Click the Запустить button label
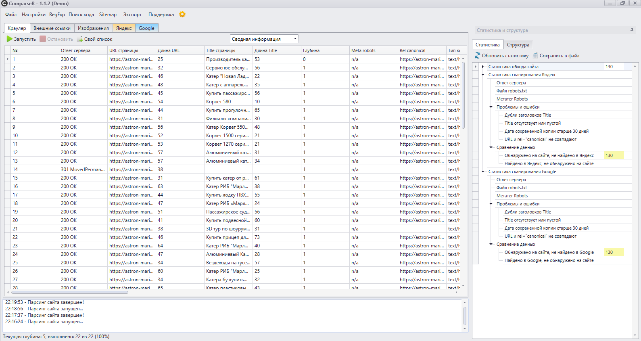 coord(25,39)
